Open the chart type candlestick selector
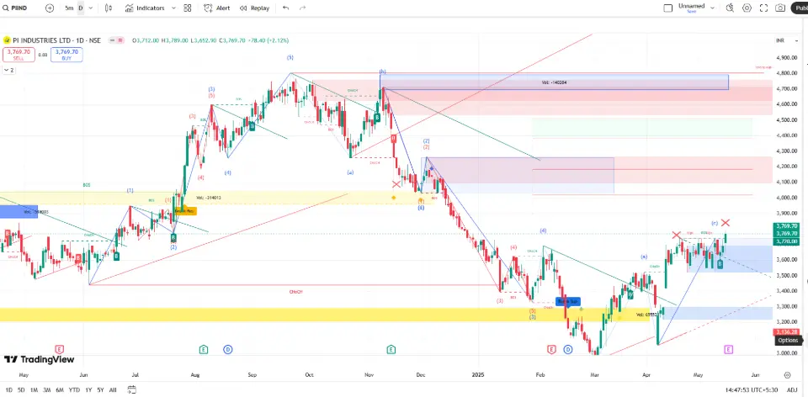This screenshot has height=397, width=808. [x=109, y=8]
